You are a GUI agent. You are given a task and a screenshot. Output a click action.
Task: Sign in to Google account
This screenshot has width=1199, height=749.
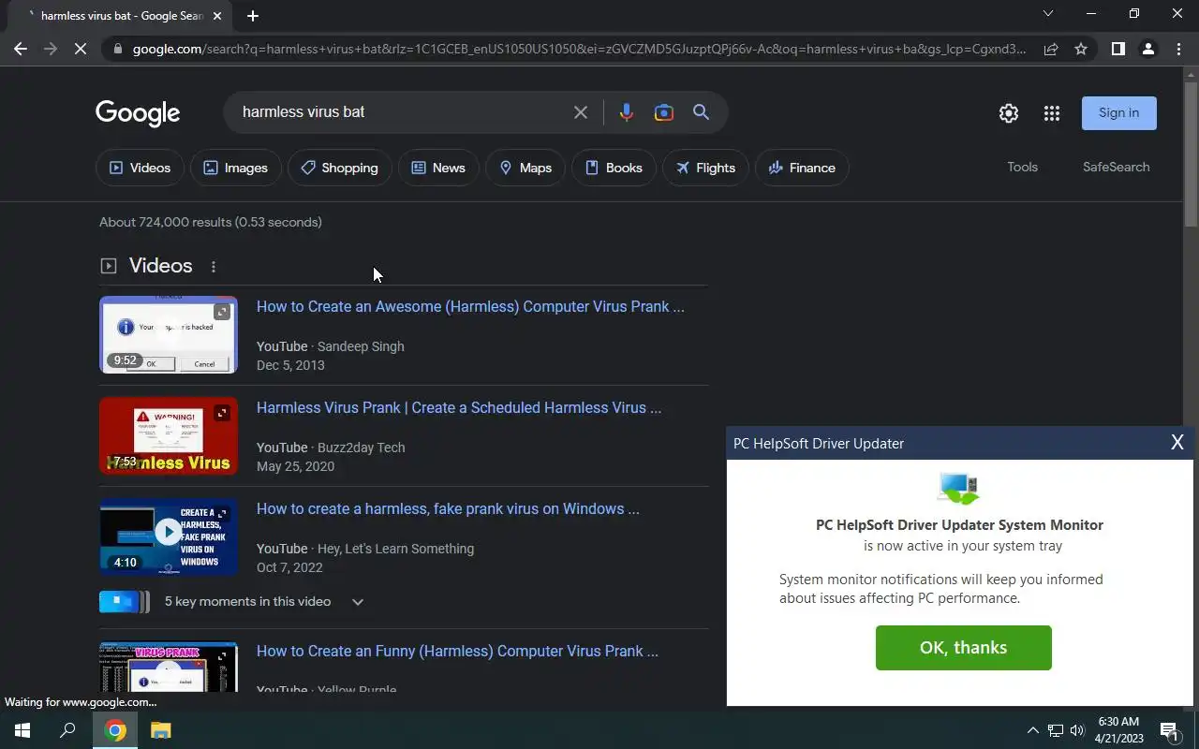click(x=1118, y=112)
